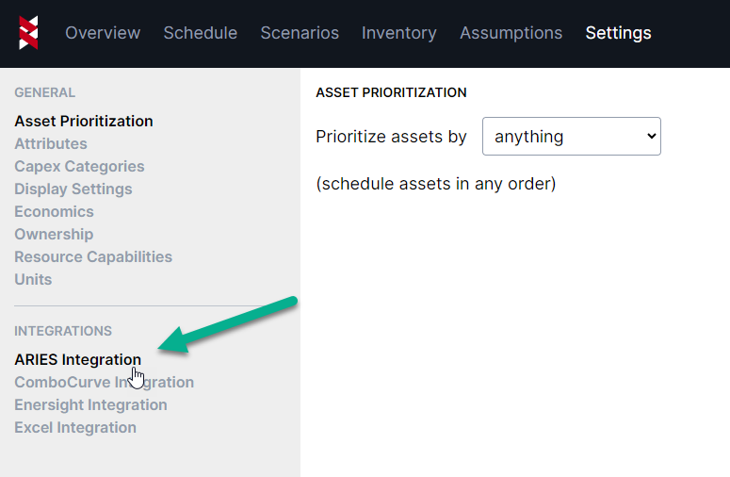Expand the Prioritize assets by dropdown

click(571, 137)
